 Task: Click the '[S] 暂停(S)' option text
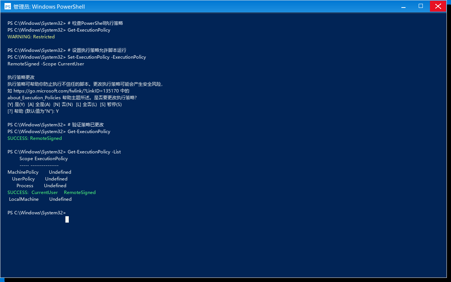click(x=111, y=105)
